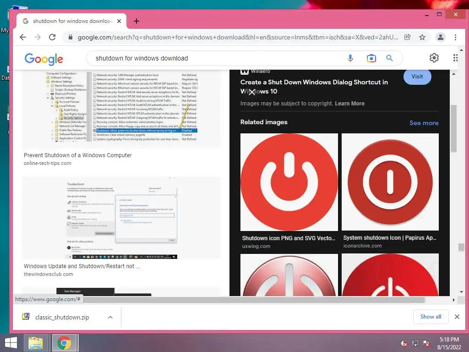Image resolution: width=469 pixels, height=352 pixels.
Task: Search by image with camera icon
Action: click(x=371, y=58)
